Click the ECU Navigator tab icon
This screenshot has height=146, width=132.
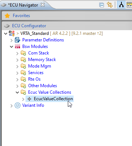(x=4, y=5)
